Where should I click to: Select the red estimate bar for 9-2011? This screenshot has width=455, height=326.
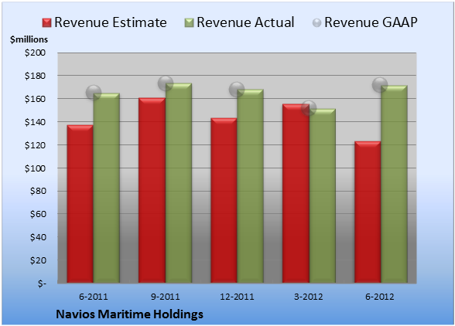click(152, 190)
